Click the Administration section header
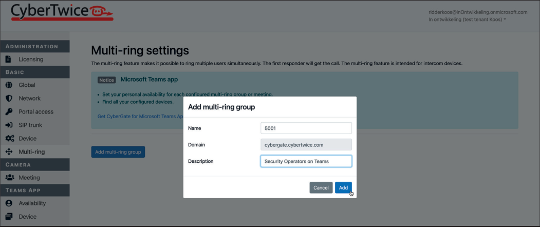Screen dimensions: 540x228 click(35, 47)
